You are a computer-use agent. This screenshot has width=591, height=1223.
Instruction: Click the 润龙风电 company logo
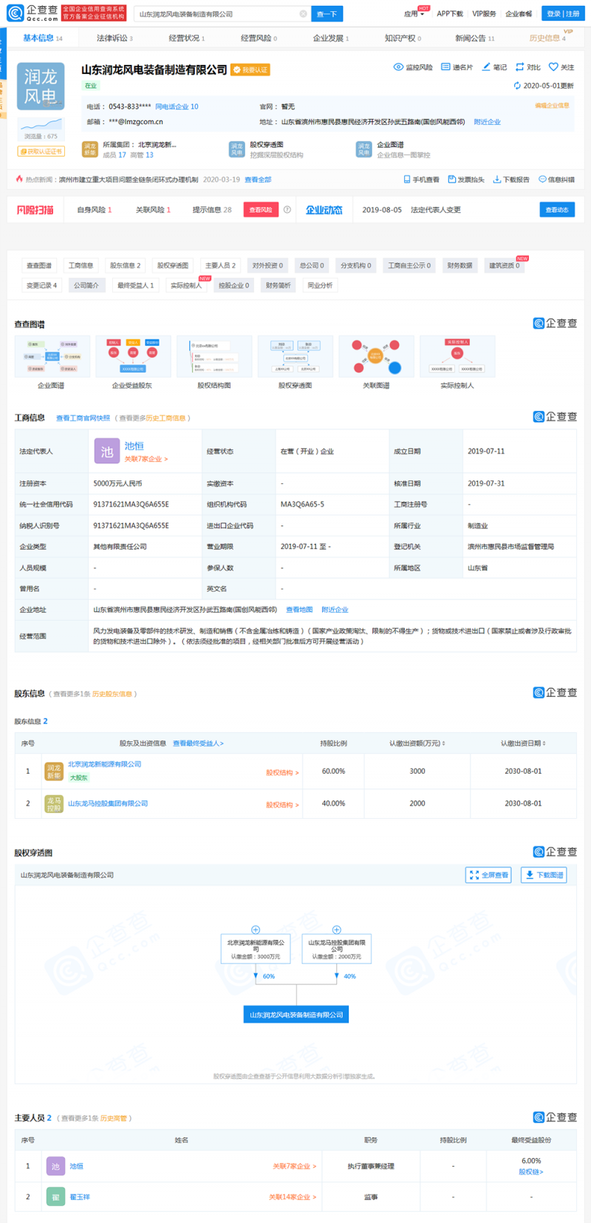[41, 87]
